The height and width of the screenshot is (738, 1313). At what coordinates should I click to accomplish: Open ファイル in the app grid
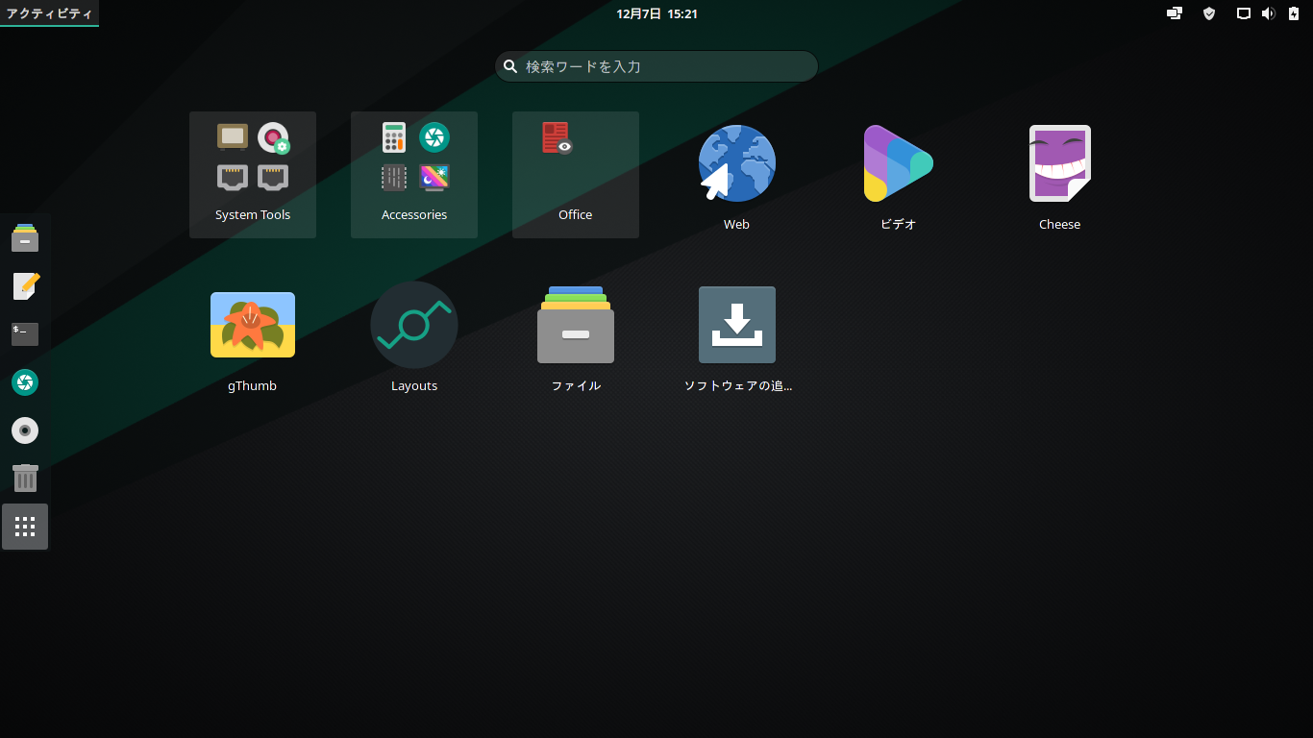click(576, 325)
